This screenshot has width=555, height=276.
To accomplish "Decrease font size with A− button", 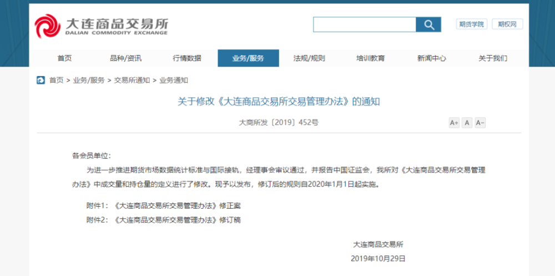I will 480,123.
